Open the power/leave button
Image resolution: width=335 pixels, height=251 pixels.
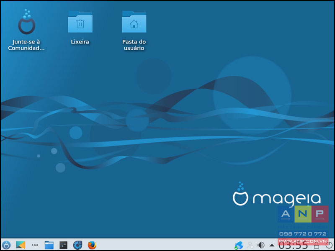pos(329,245)
